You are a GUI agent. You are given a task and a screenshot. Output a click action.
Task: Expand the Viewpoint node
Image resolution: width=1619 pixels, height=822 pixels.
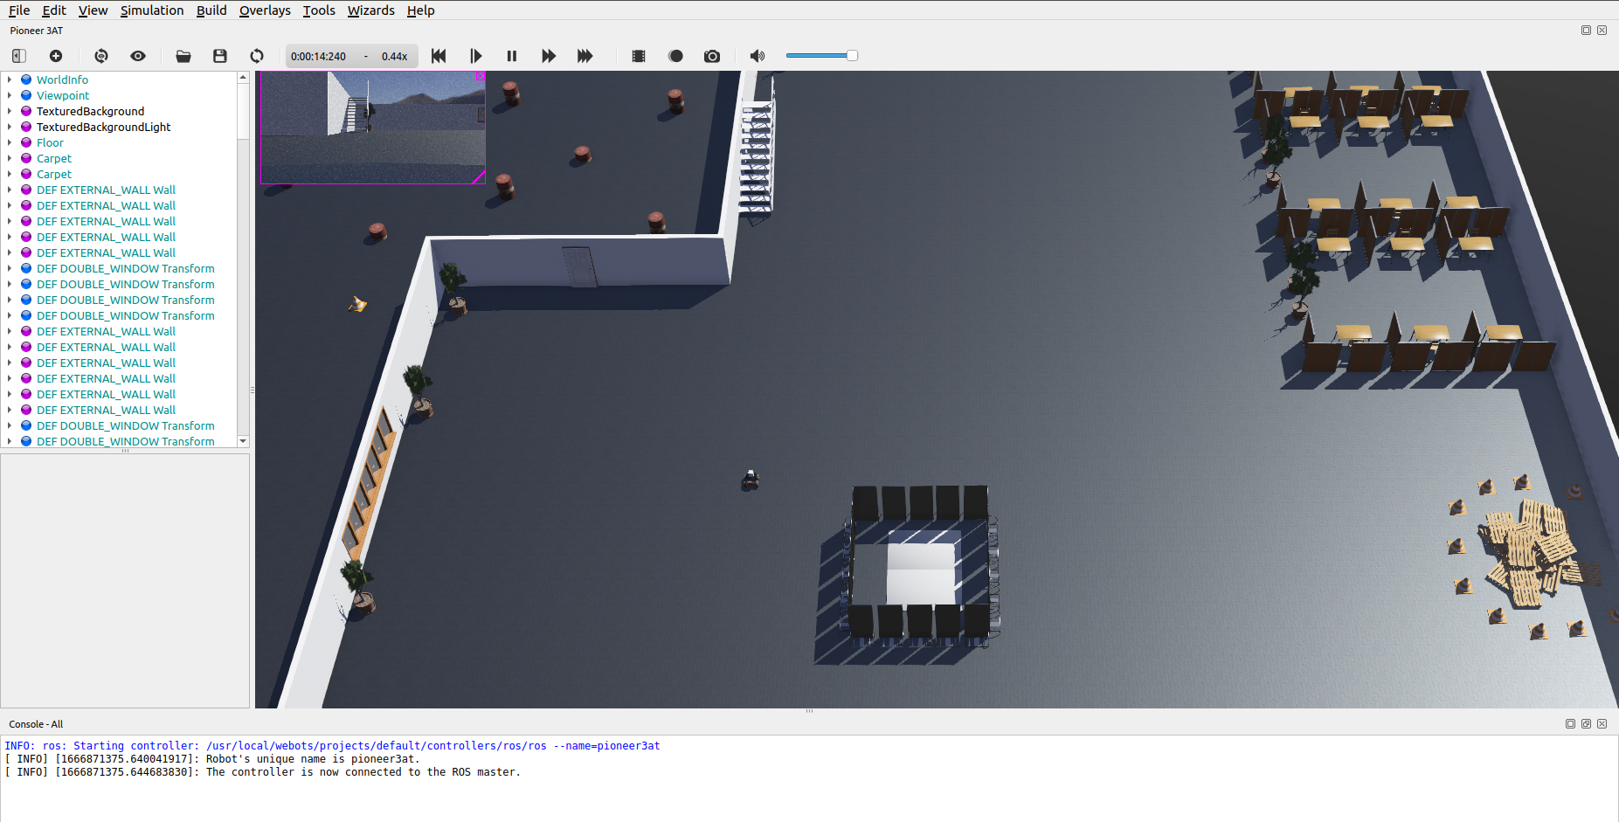(x=9, y=95)
